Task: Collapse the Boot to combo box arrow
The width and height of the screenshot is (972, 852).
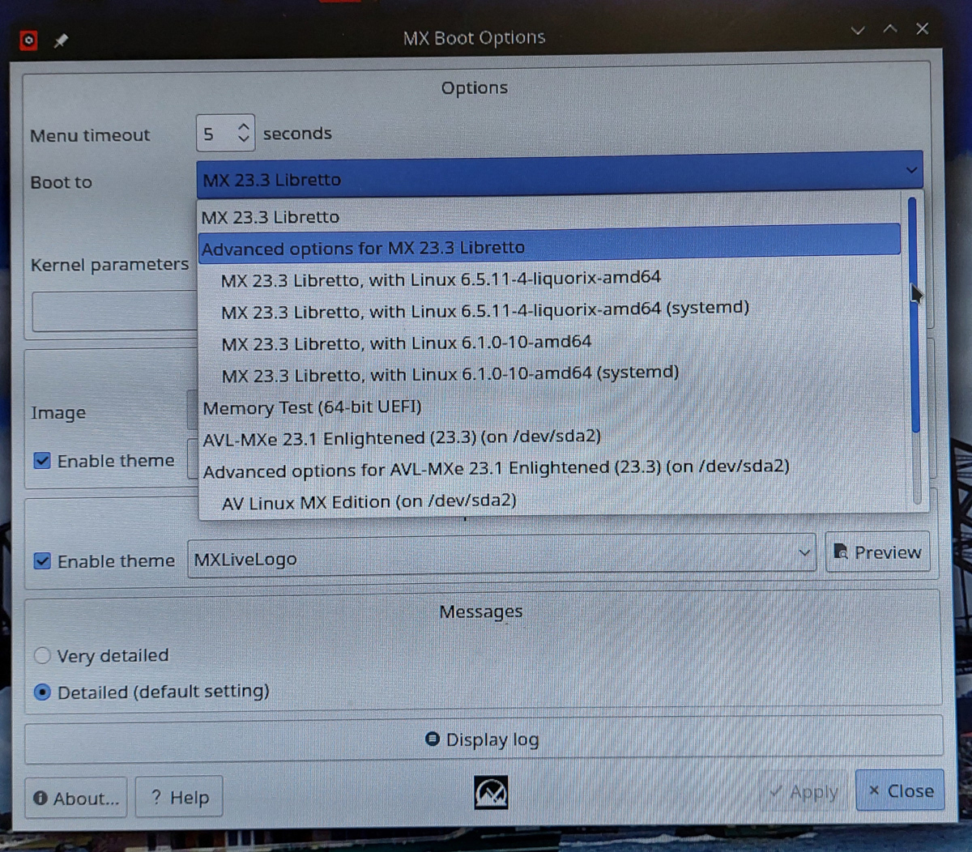Action: point(911,170)
